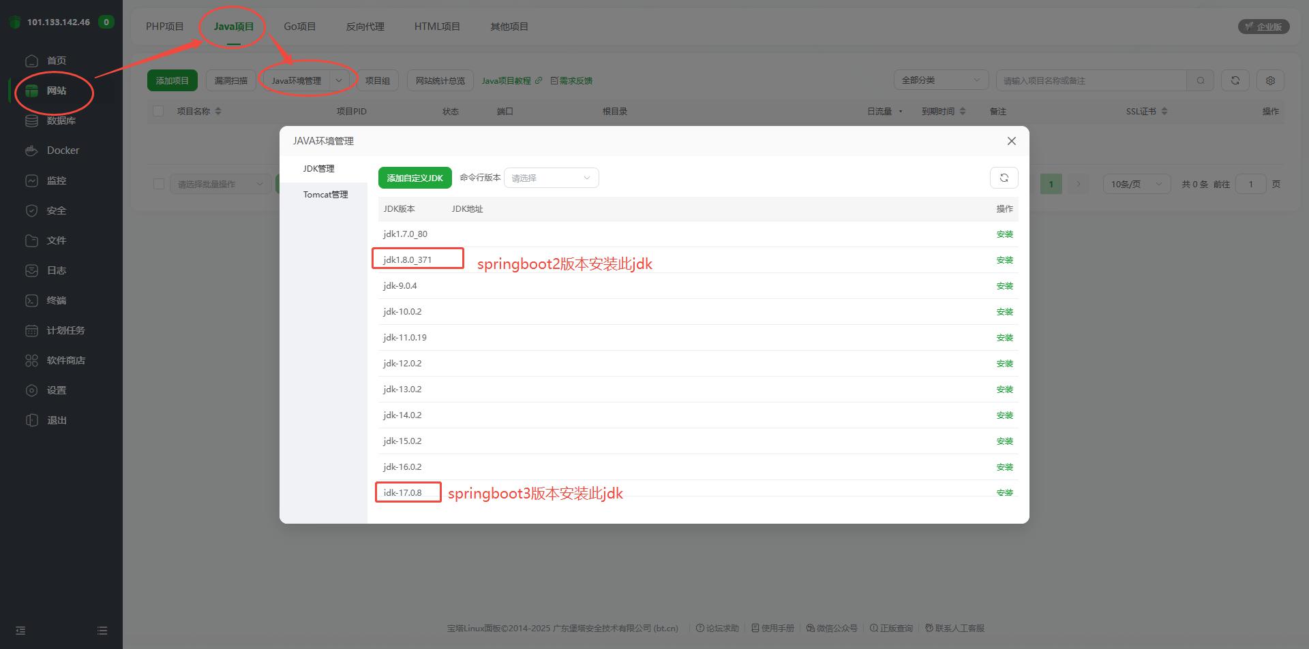The width and height of the screenshot is (1309, 649).
Task: Tick the checkbox beside batch operation dropdown
Action: point(159,184)
